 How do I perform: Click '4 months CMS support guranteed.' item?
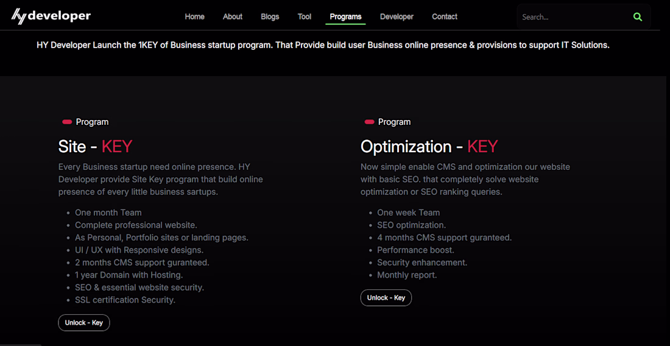(445, 237)
